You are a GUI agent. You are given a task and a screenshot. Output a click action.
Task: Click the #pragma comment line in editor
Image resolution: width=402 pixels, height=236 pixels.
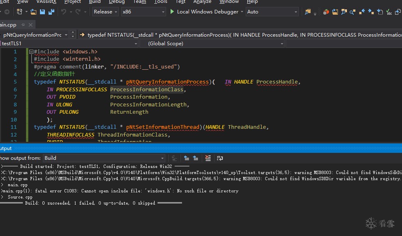click(107, 67)
